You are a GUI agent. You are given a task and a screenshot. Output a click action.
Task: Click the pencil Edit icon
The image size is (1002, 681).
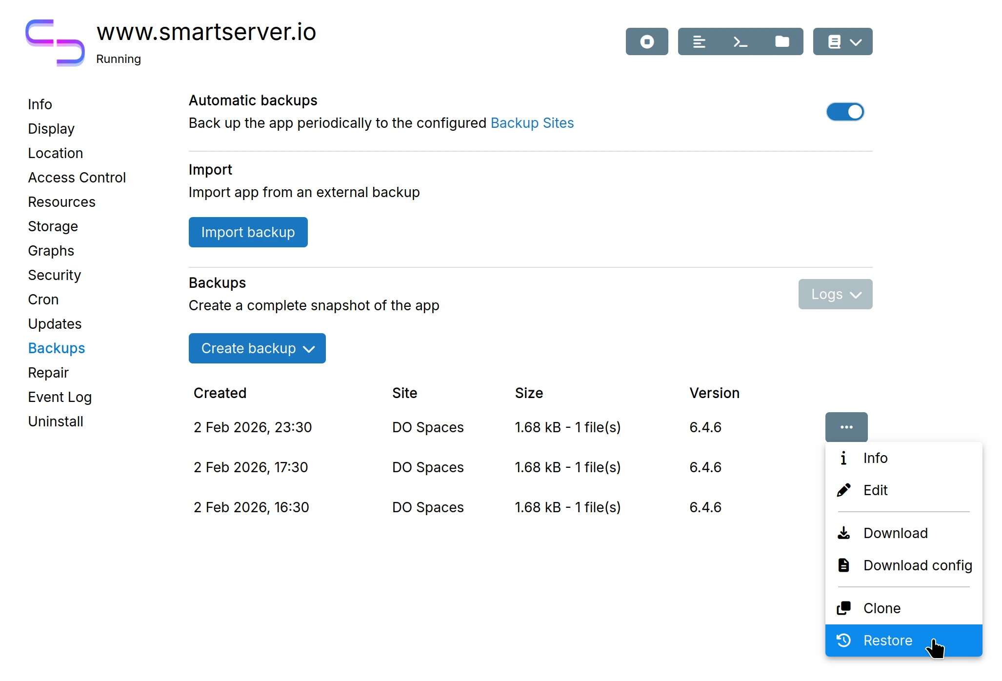point(843,490)
